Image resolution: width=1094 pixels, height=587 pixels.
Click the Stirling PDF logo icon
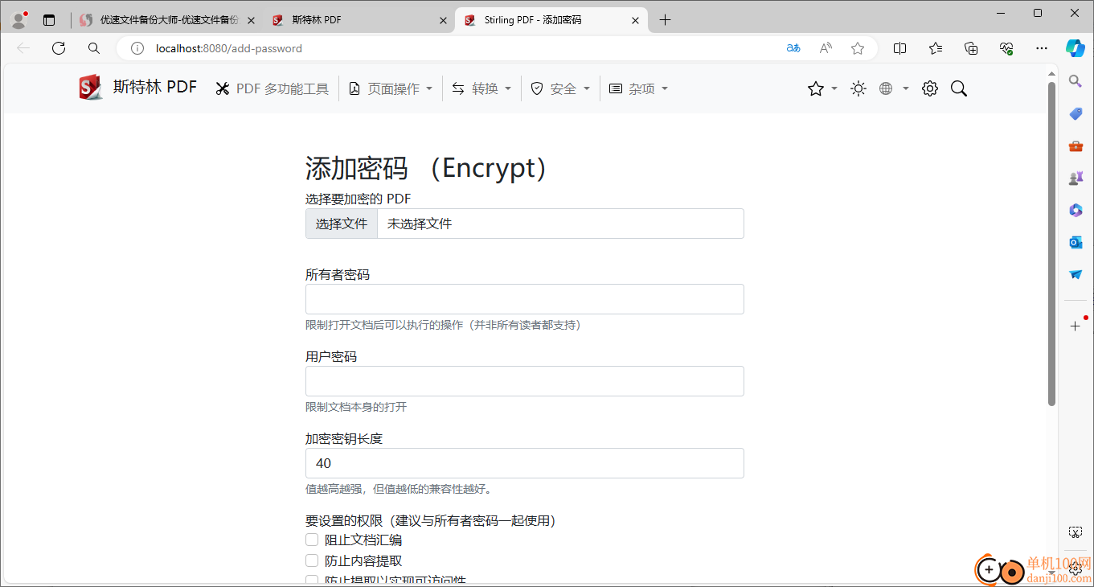pyautogui.click(x=91, y=88)
